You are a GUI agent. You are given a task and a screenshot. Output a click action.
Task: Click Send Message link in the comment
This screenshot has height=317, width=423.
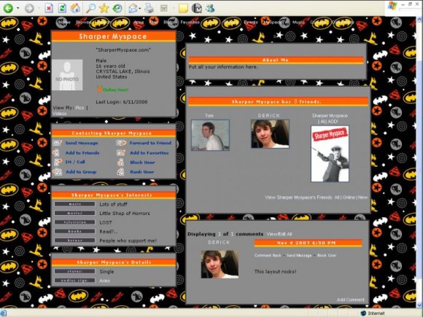[299, 255]
